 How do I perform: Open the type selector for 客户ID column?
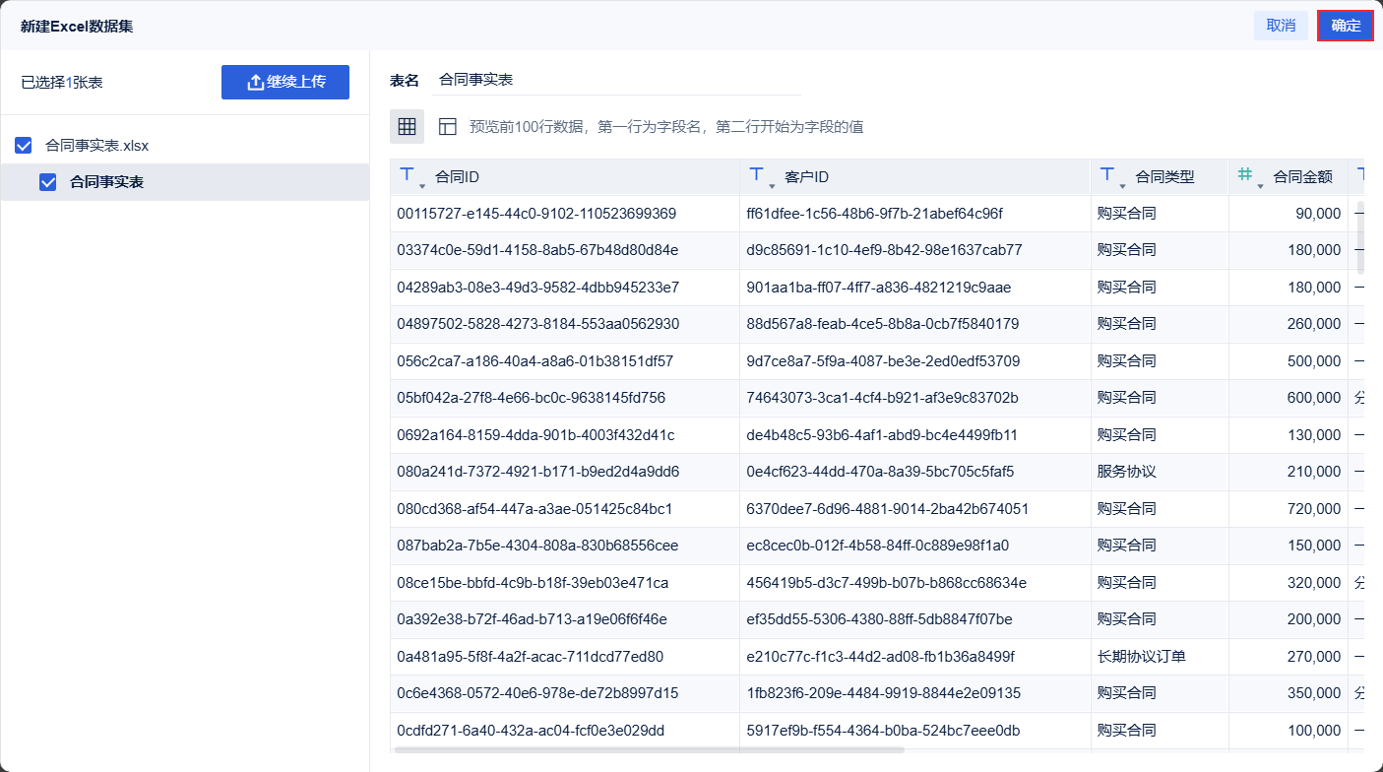coord(761,177)
